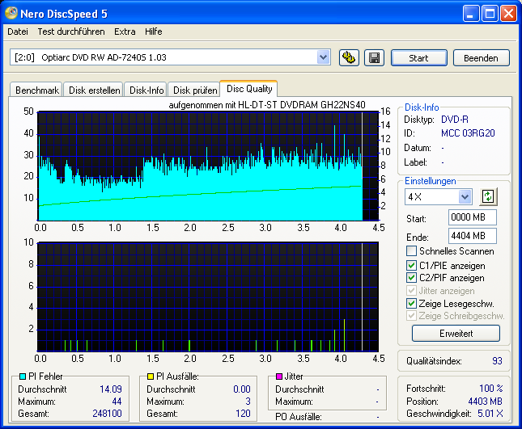
Task: Click PI Fehler Durchschnitt value 14.09
Action: [111, 389]
